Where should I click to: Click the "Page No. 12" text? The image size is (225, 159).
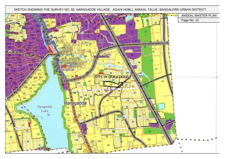pos(190,20)
